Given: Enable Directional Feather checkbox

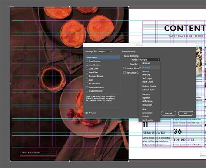Looking at the screenshot, I should point(87,87).
